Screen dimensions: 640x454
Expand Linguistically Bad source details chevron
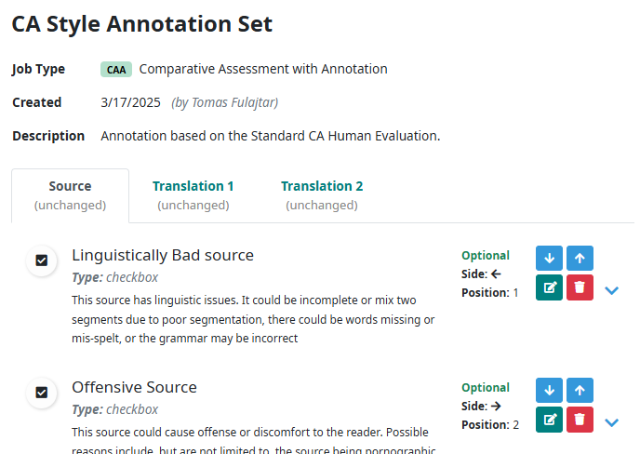pyautogui.click(x=611, y=290)
